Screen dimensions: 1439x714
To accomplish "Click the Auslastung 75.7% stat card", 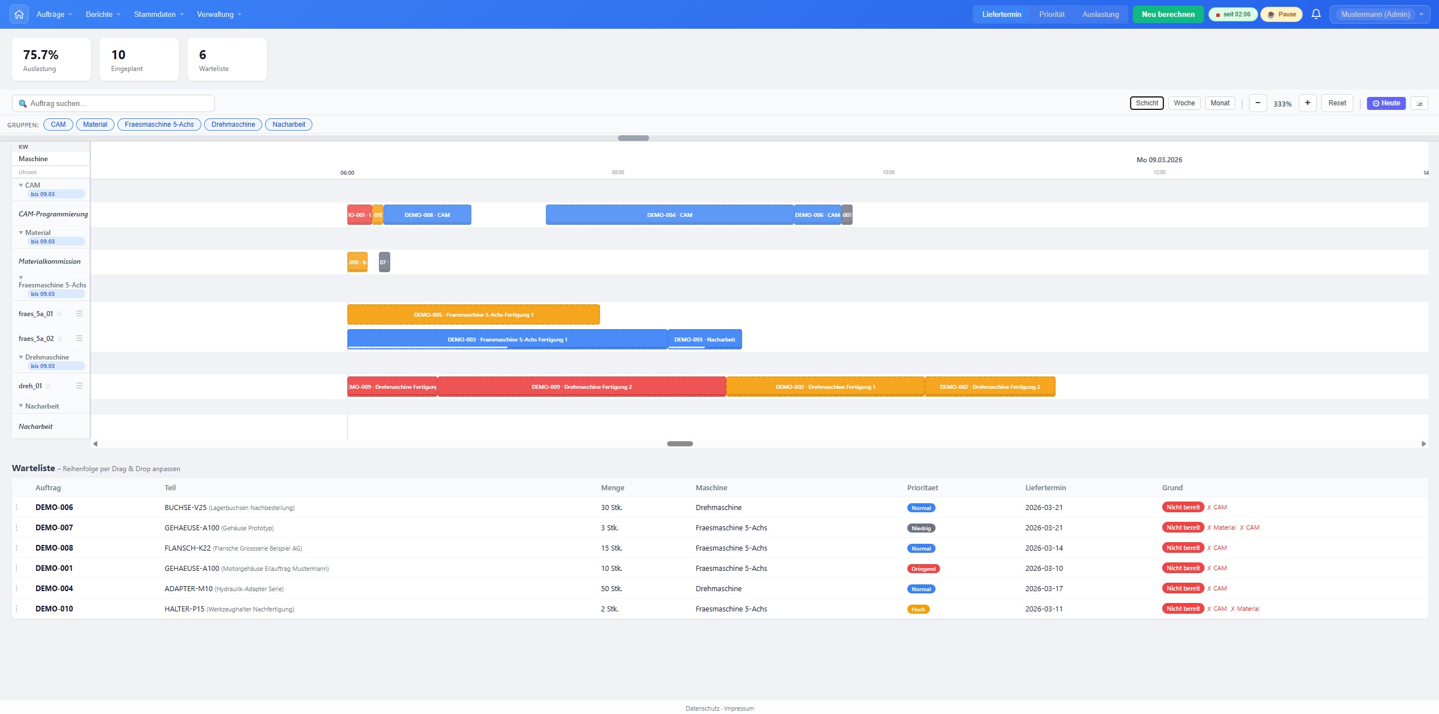I will pos(51,59).
